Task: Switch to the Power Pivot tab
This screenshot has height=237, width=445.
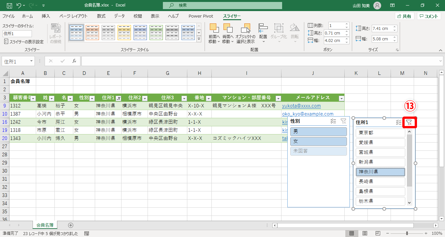Action: 201,16
